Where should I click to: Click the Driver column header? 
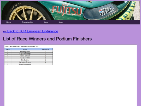point(25,49)
